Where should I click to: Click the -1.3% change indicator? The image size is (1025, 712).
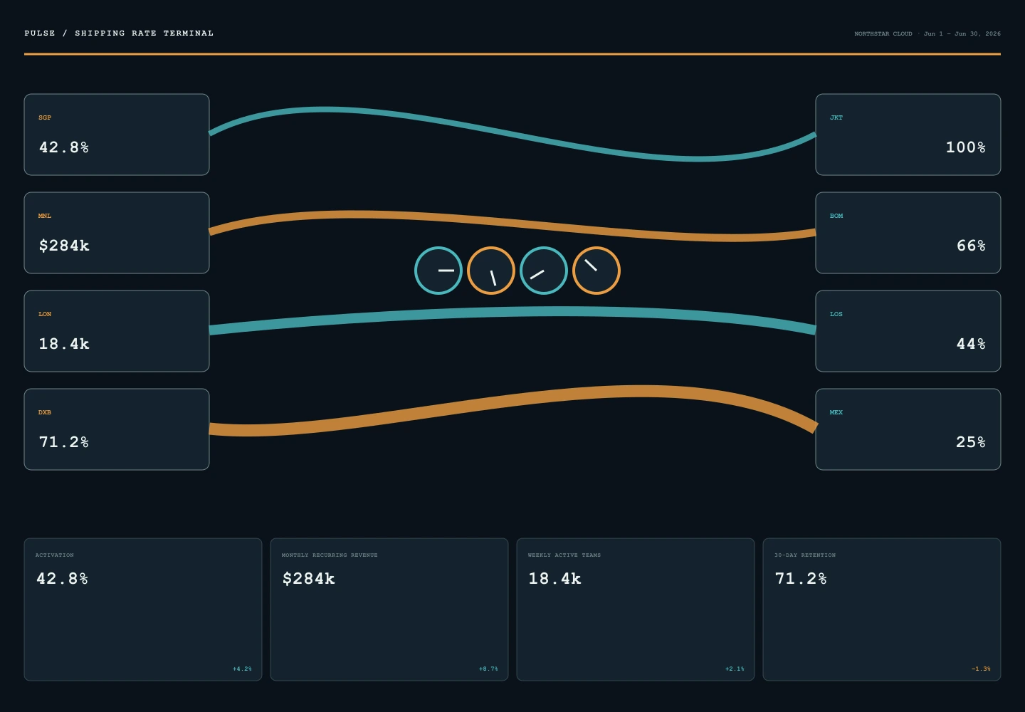coord(981,669)
